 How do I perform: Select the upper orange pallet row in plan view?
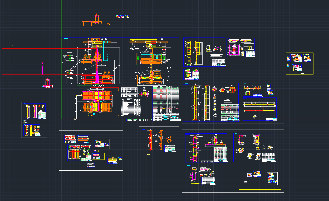[x=97, y=95]
